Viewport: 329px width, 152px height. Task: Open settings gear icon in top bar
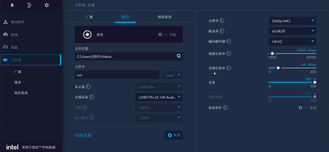(47, 5)
